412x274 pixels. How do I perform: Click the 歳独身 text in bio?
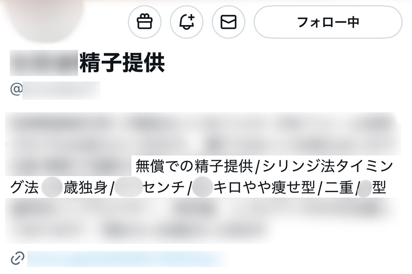pyautogui.click(x=86, y=188)
